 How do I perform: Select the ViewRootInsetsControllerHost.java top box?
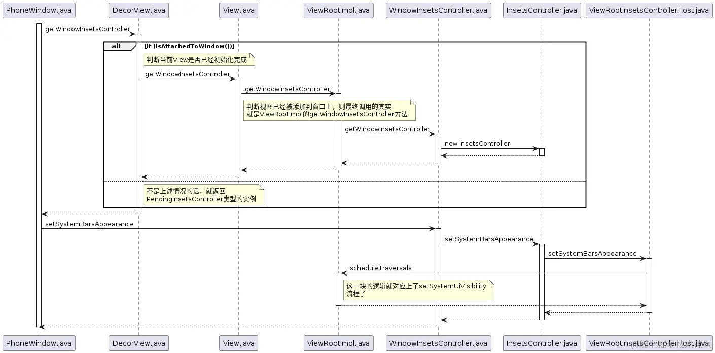click(650, 10)
